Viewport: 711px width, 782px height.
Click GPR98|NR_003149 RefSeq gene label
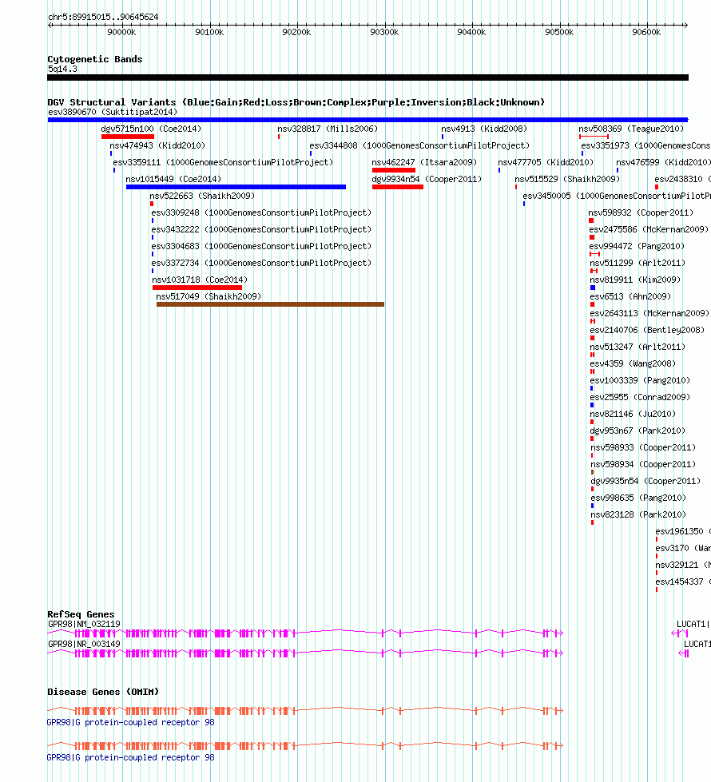pos(84,645)
